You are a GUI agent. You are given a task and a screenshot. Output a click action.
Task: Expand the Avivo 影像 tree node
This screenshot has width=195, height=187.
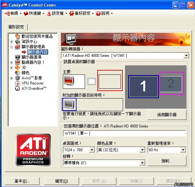tap(12, 78)
